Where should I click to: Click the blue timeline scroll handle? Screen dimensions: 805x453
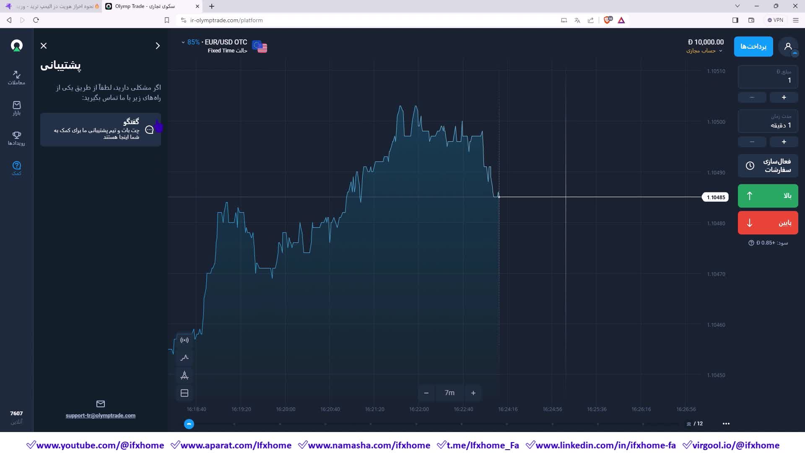189,424
